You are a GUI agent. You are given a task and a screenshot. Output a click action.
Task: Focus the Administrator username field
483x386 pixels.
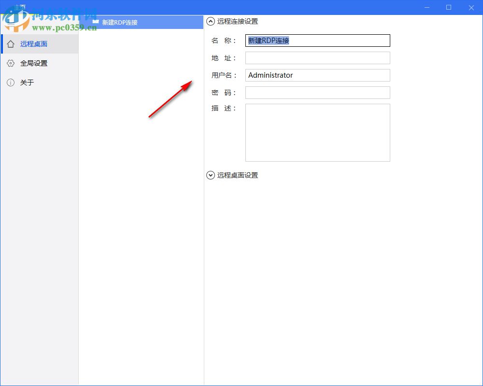(x=317, y=75)
